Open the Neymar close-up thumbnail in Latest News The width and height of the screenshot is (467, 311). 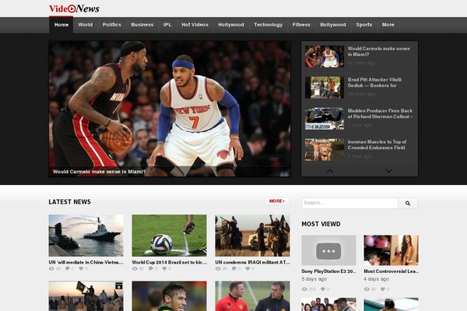(x=169, y=296)
